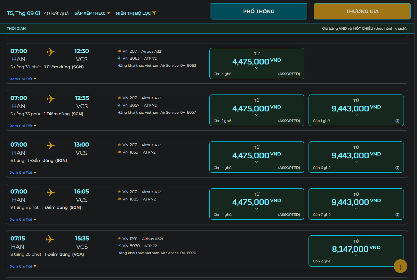Click arrival time 13:00
This screenshot has width=417, height=280.
[81, 145]
